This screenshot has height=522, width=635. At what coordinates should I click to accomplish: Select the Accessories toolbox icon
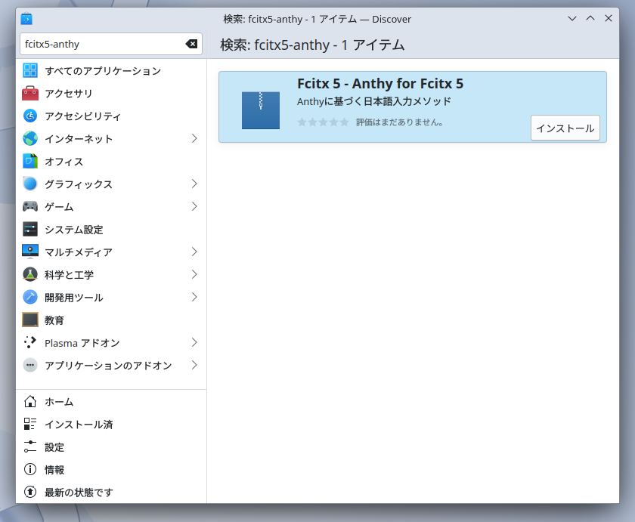[x=30, y=94]
